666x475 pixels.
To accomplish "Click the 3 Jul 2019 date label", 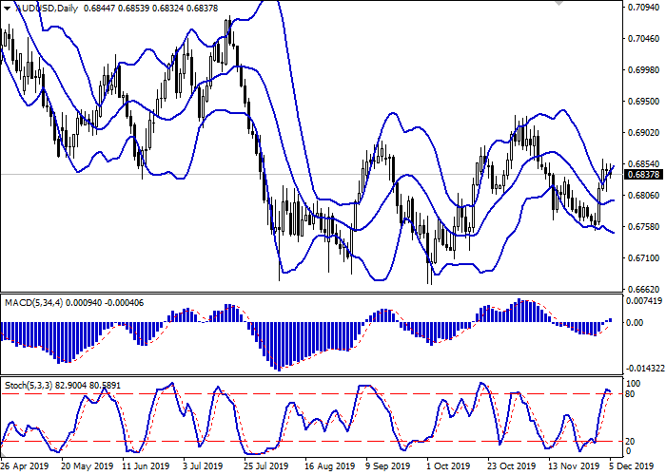I will 204,467.
